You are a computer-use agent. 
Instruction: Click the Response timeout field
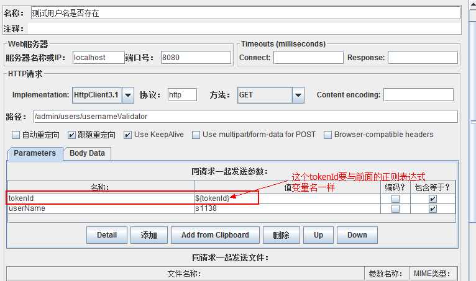423,57
